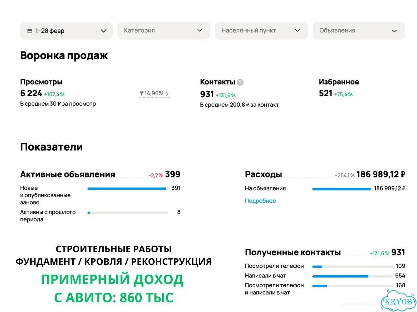Screen dimensions: 417x312
Task: Click the calendar icon in date filter
Action: [30, 31]
